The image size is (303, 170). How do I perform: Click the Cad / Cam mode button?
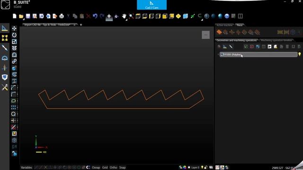[x=151, y=5]
